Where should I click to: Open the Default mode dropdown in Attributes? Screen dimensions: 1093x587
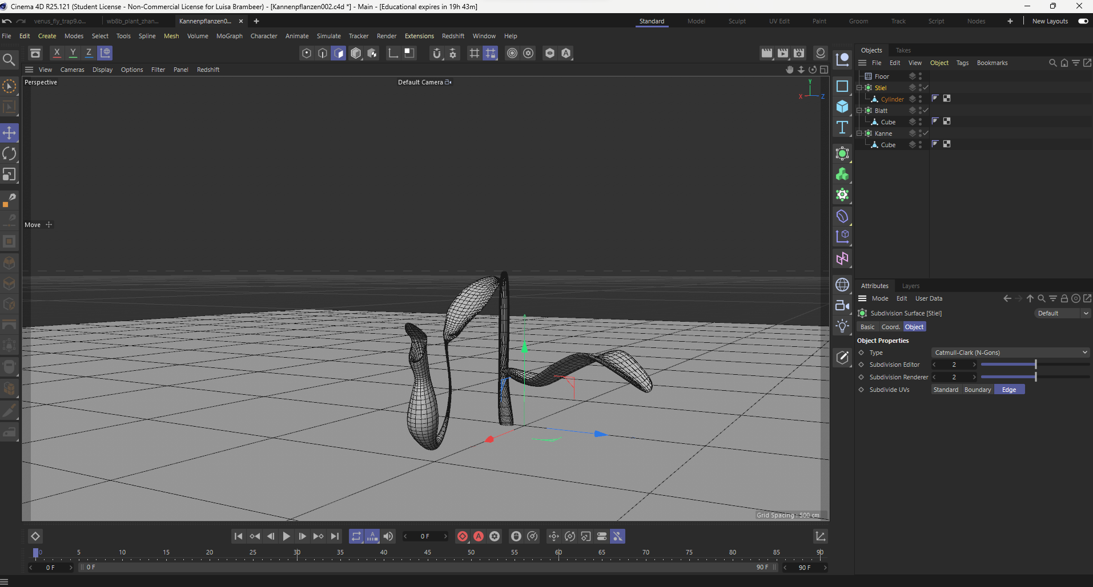[x=1063, y=313]
